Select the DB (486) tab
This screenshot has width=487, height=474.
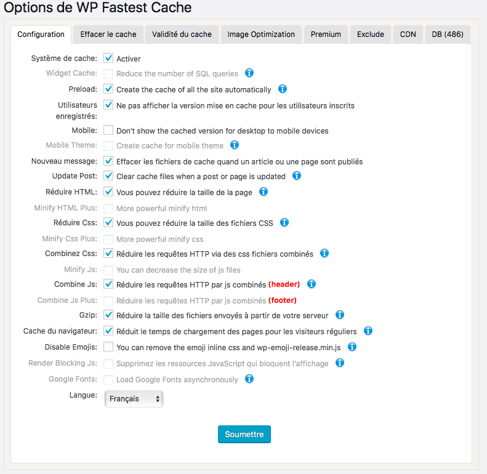[x=448, y=34]
